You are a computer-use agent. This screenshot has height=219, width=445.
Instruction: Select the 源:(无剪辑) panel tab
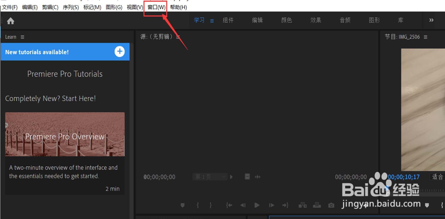(156, 37)
